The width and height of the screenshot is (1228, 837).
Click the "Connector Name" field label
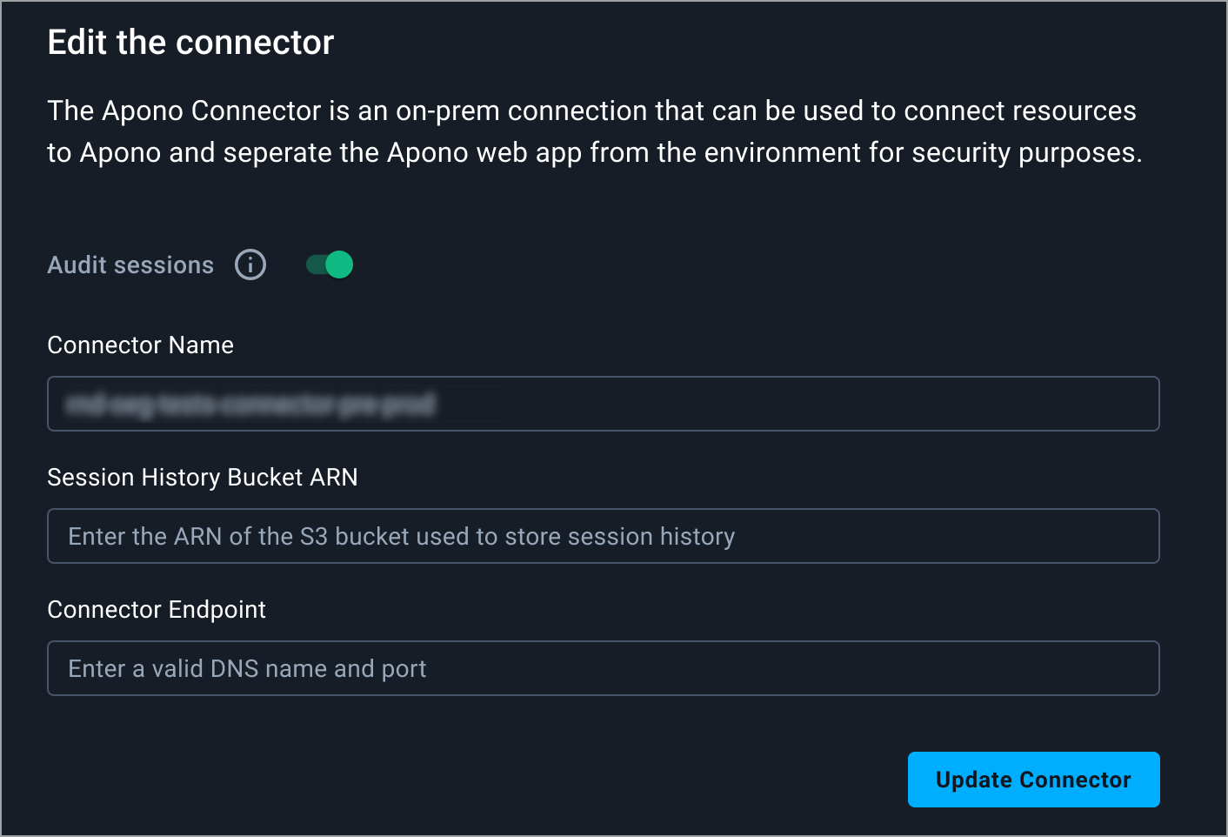pos(140,345)
